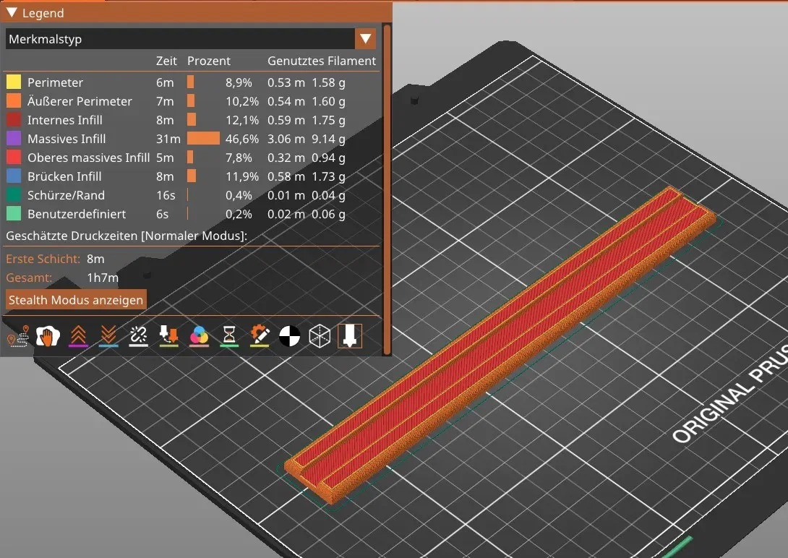This screenshot has width=788, height=558.
Task: Toggle the Pause prints hourglass icon
Action: point(229,336)
